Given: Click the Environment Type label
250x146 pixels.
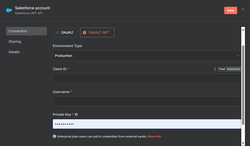Looking at the screenshot, I should [x=67, y=46].
